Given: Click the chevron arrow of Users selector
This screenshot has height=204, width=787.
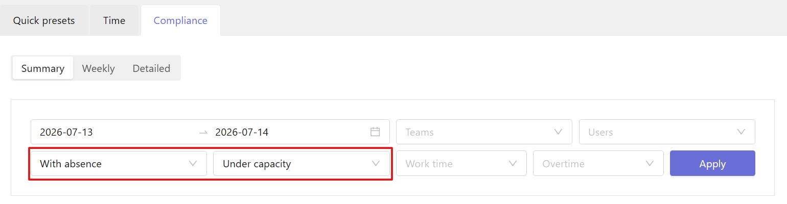Looking at the screenshot, I should tap(742, 132).
